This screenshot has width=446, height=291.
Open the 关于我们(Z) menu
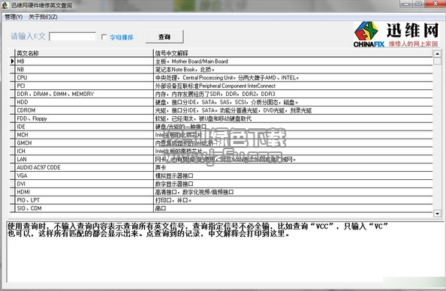(x=43, y=17)
